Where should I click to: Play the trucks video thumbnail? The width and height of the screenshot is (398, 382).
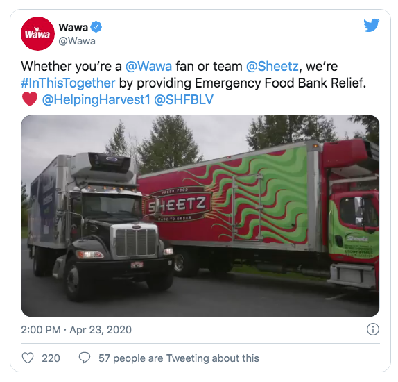(200, 216)
